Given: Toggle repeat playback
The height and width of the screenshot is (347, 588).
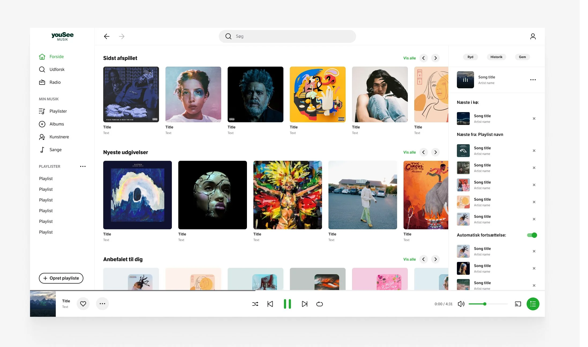Looking at the screenshot, I should pos(320,304).
